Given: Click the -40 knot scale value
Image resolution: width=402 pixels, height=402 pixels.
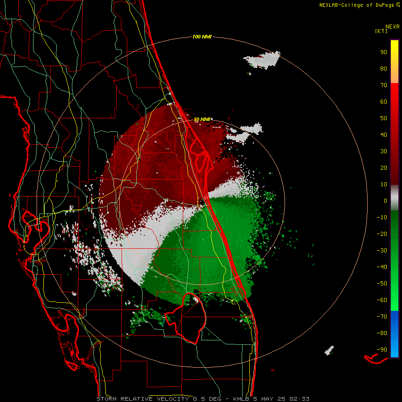Looking at the screenshot, I should (x=382, y=267).
